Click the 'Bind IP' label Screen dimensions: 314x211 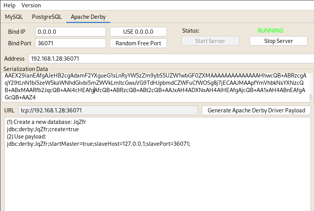17,32
